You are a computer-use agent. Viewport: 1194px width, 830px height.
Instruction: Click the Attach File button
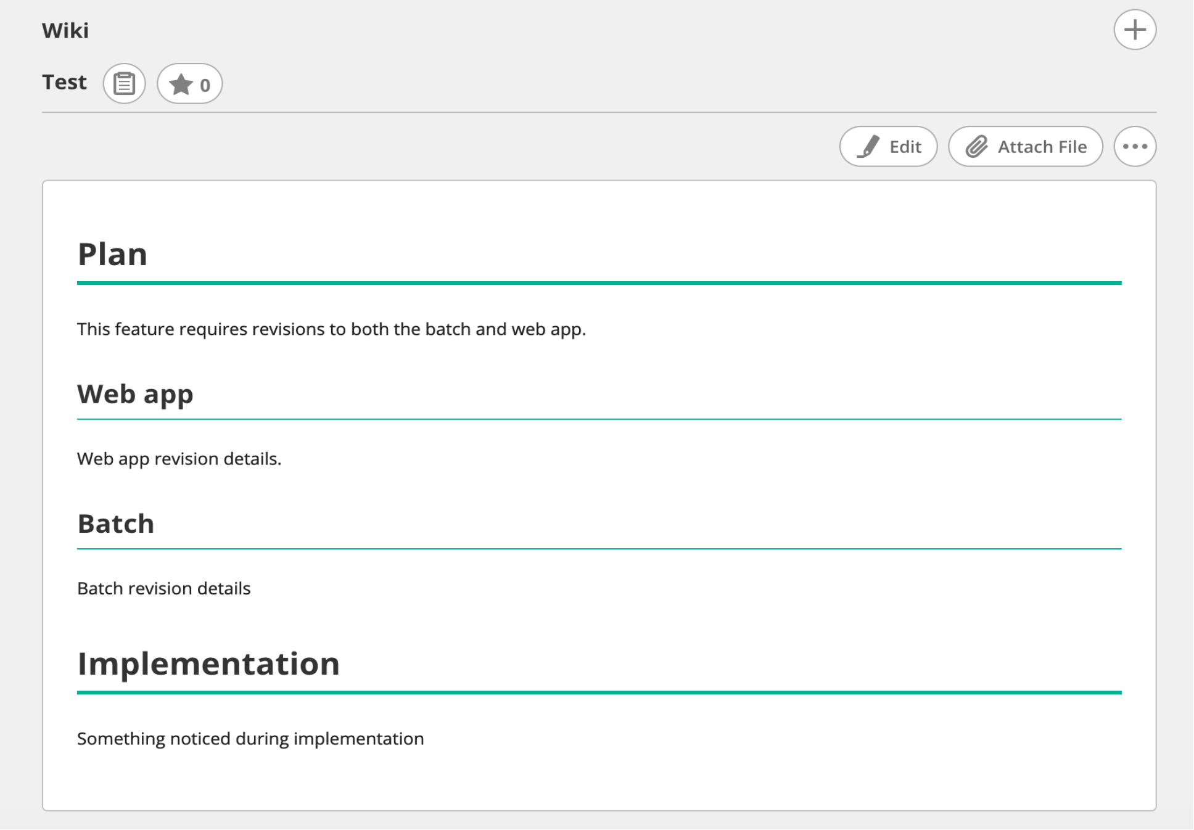(x=1025, y=147)
